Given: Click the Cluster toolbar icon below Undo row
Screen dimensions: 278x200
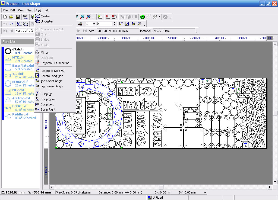Looking at the screenshot, I should (19, 24).
